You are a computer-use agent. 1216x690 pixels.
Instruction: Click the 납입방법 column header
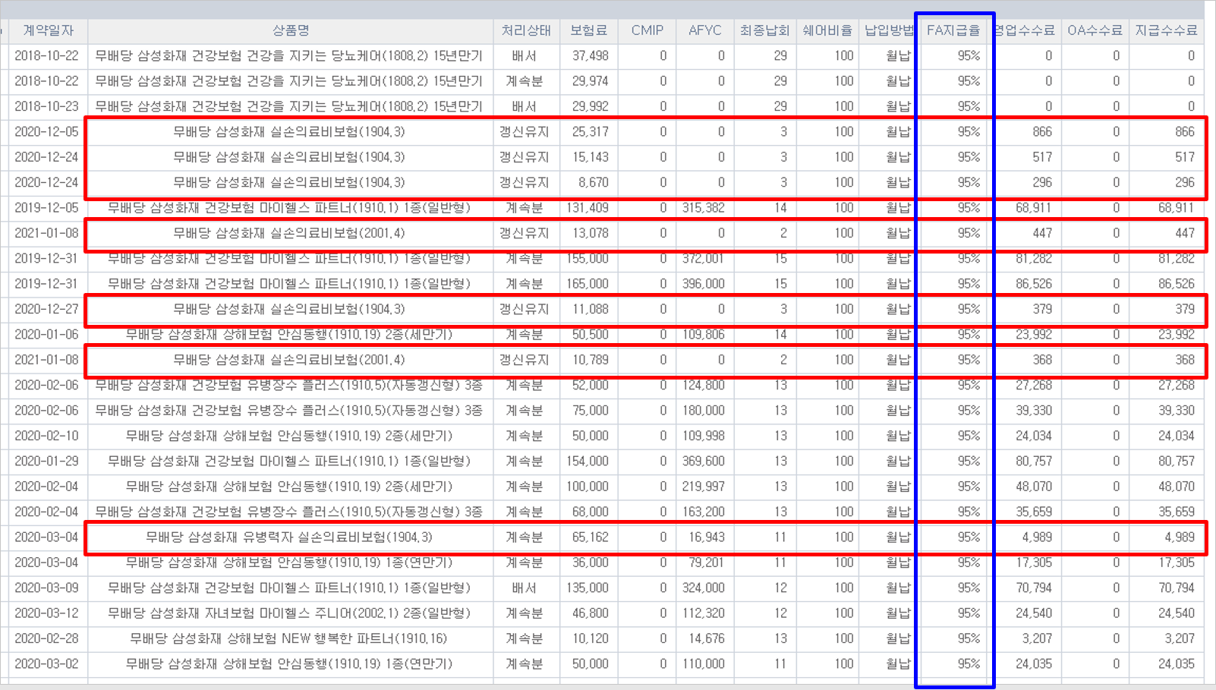click(x=888, y=30)
